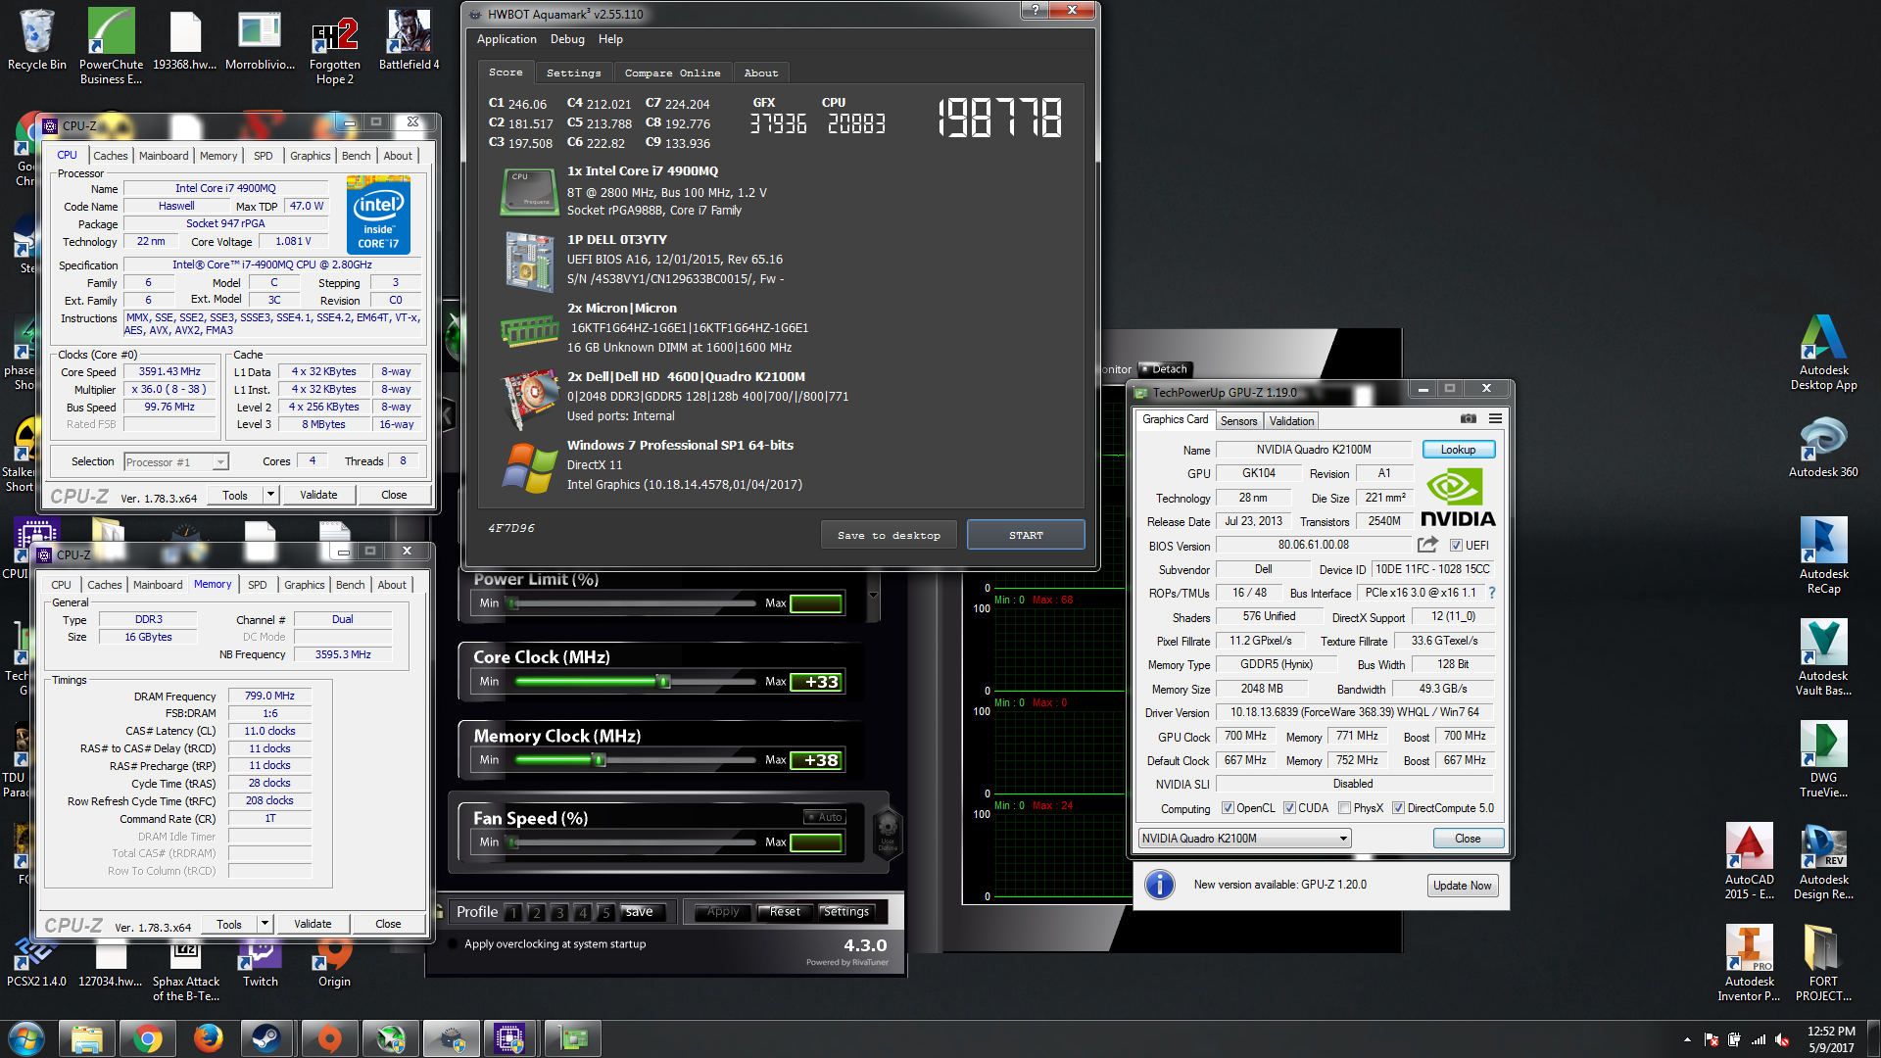Click the Bus Interface question mark icon
Screen dimensions: 1881x1058
pyautogui.click(x=1492, y=593)
